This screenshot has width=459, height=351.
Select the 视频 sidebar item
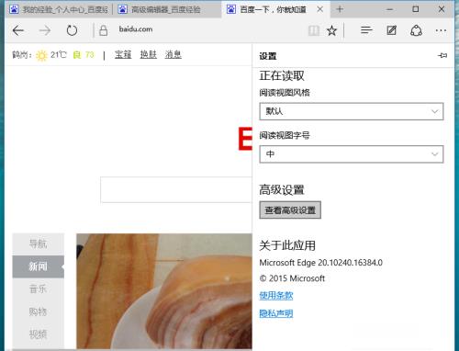(x=39, y=334)
